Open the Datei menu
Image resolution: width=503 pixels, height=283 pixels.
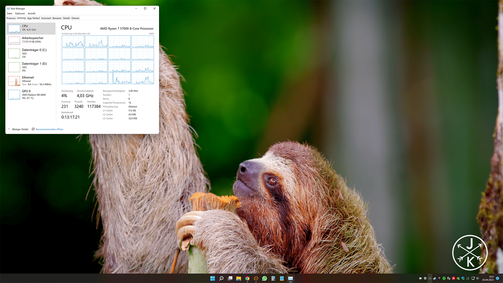[9, 13]
